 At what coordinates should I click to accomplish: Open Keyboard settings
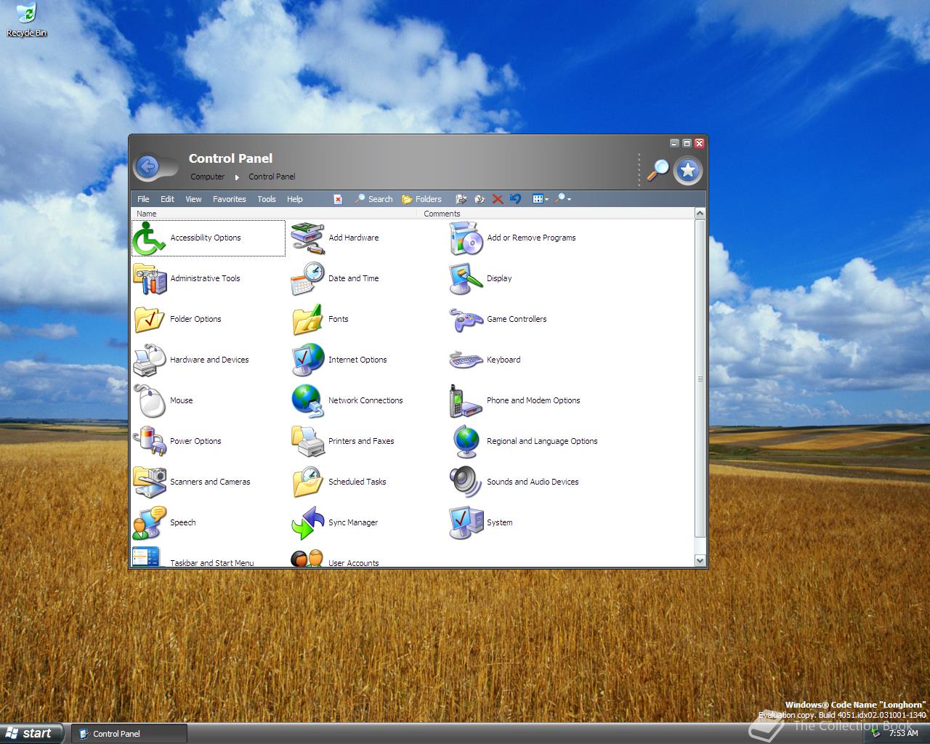485,360
